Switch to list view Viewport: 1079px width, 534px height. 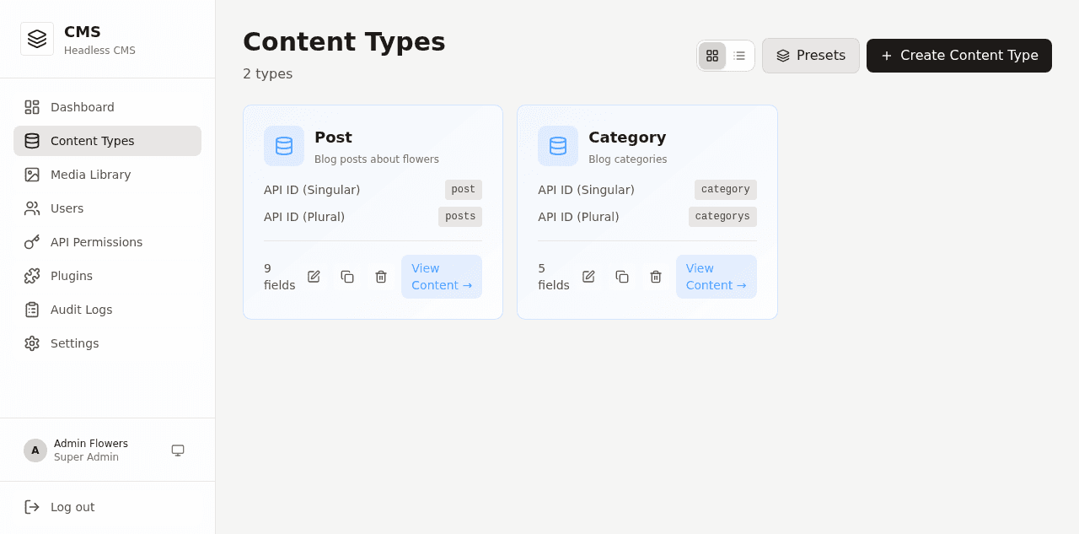(x=739, y=56)
